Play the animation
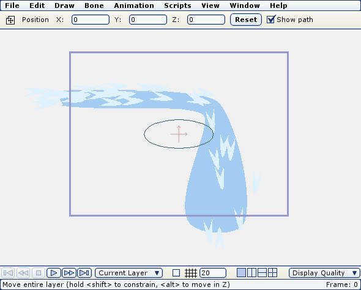The width and height of the screenshot is (361, 290). coord(54,273)
